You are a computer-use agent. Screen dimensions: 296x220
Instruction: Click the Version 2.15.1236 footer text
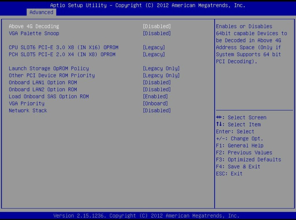coord(146,215)
